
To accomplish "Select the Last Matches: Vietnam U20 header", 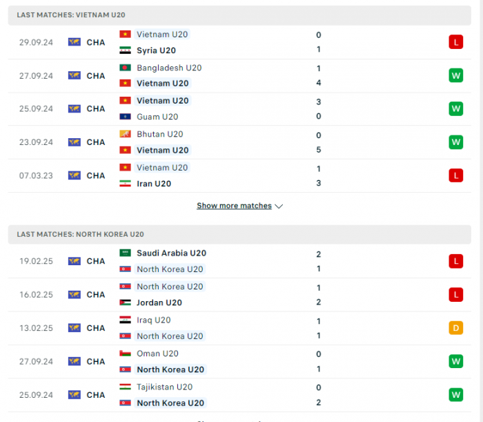I will [239, 15].
